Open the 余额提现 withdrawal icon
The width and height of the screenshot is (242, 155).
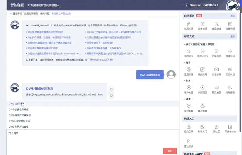pos(202,88)
